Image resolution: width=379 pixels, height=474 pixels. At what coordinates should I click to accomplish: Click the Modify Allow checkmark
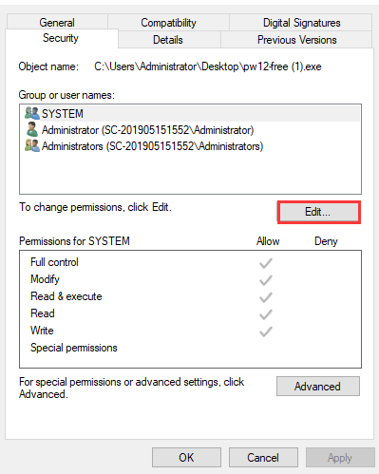tap(266, 280)
